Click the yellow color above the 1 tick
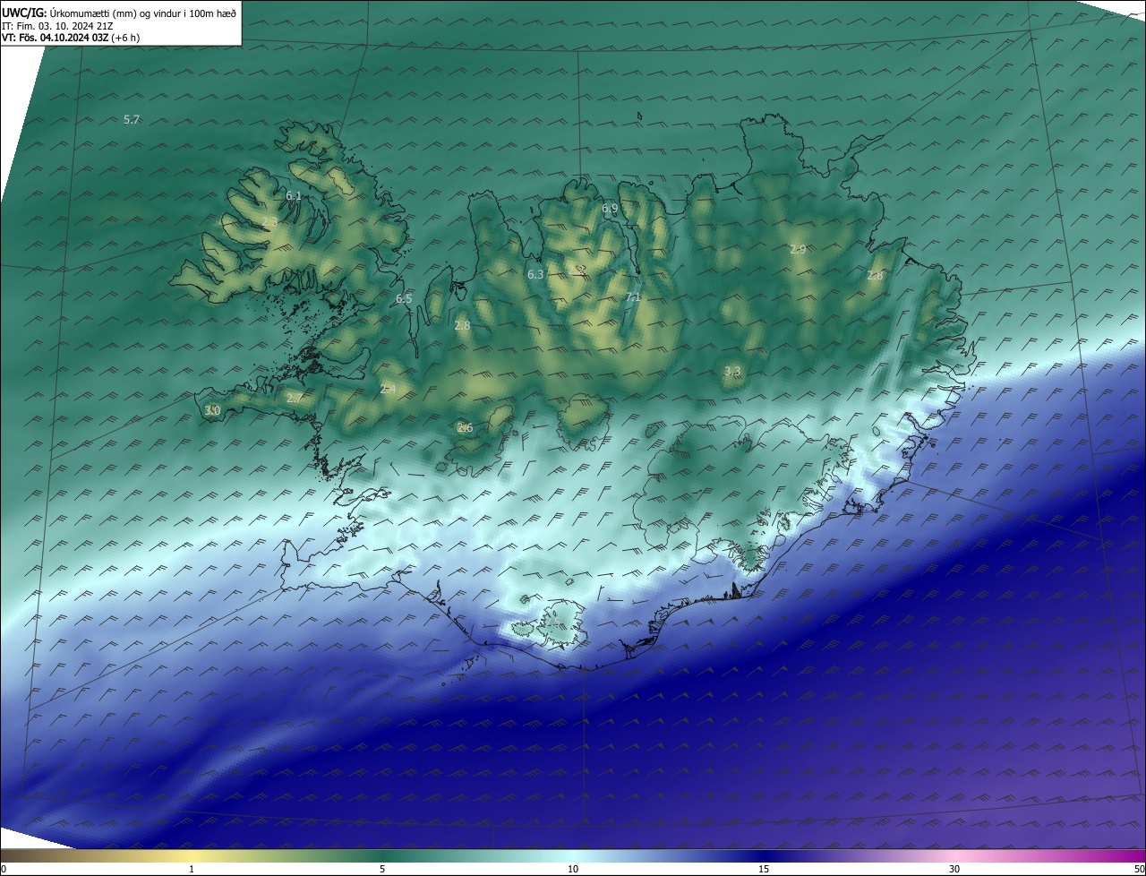 point(192,855)
